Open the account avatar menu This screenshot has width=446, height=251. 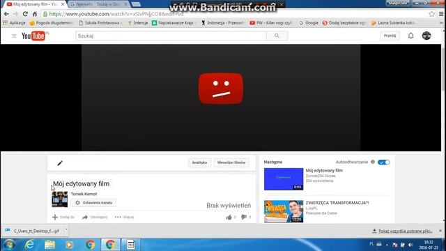tap(426, 36)
